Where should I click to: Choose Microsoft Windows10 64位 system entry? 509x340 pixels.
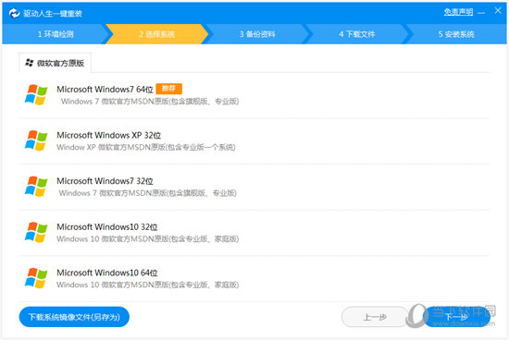[x=254, y=278]
